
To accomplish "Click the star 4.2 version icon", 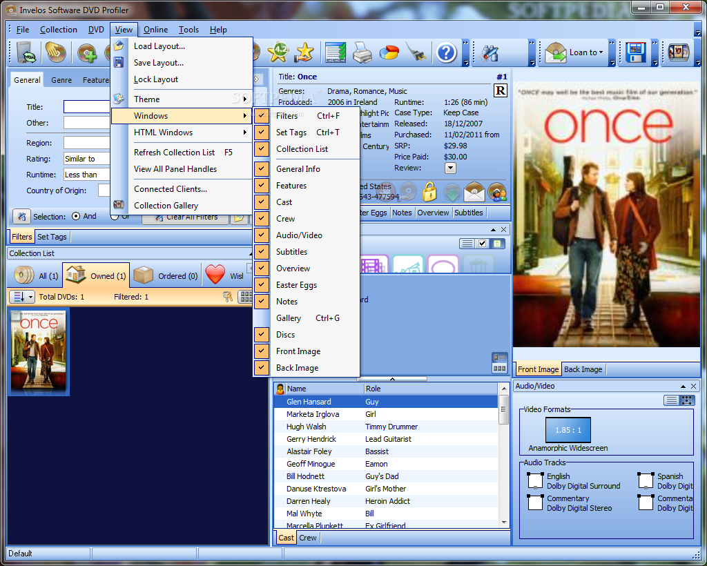I will [x=278, y=52].
